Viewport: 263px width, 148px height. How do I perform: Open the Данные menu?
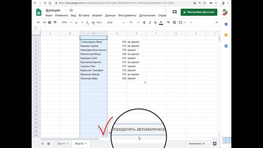pyautogui.click(x=110, y=16)
